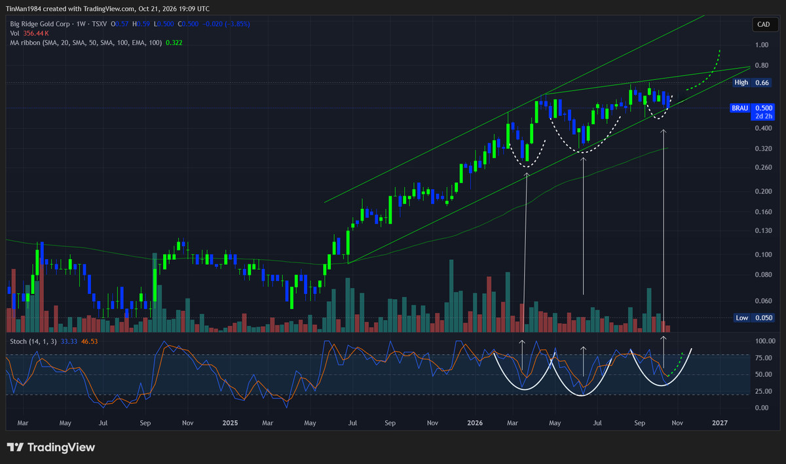This screenshot has height=464, width=786.
Task: Click the 0.260 price axis label
Action: click(764, 168)
